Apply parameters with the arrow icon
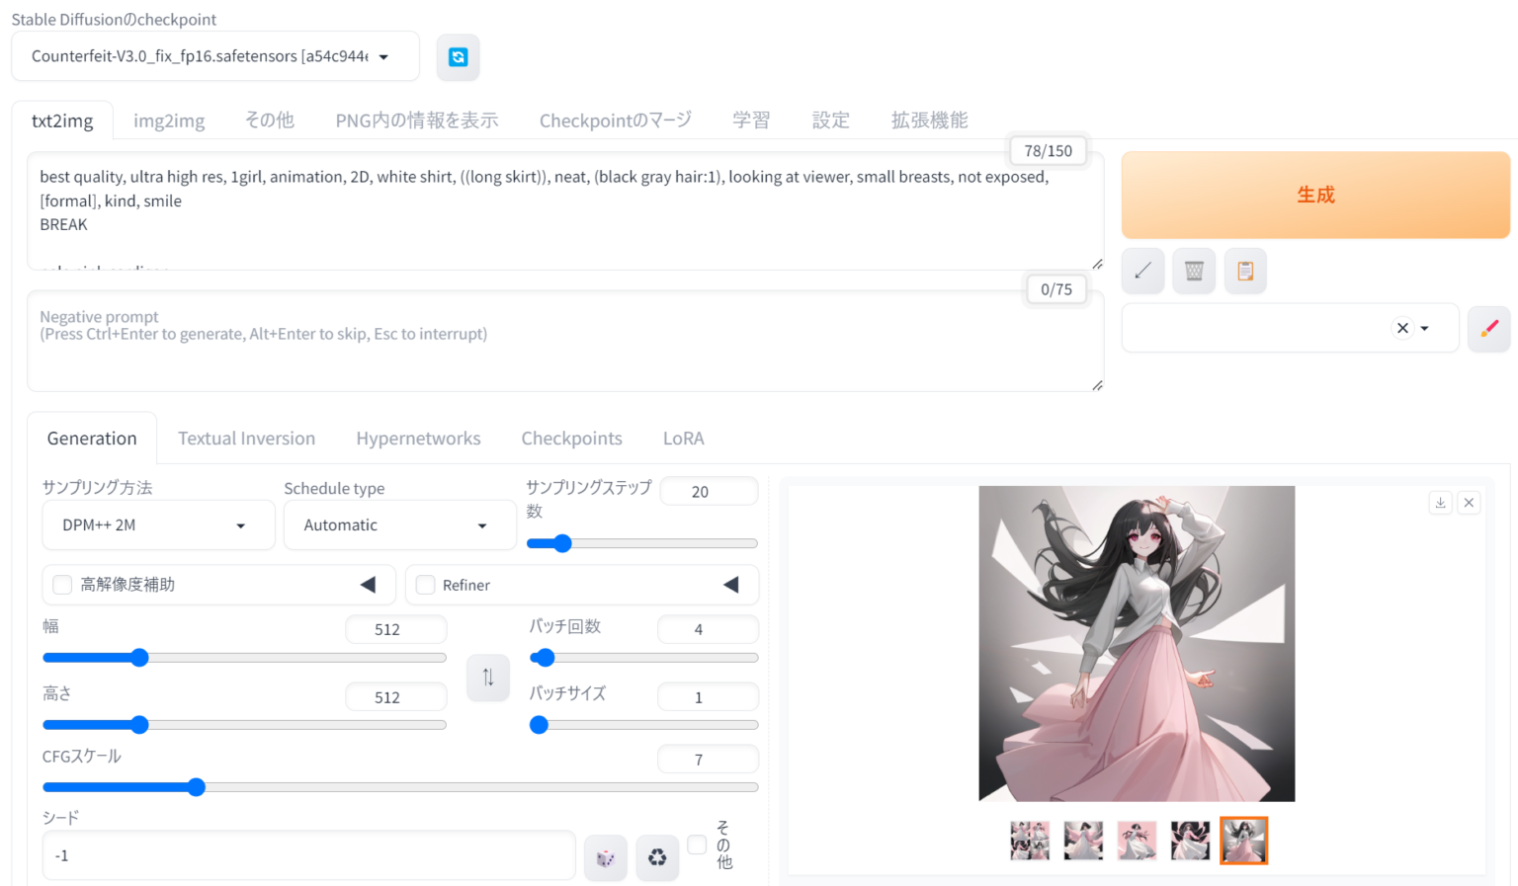This screenshot has width=1518, height=886. tap(1142, 271)
